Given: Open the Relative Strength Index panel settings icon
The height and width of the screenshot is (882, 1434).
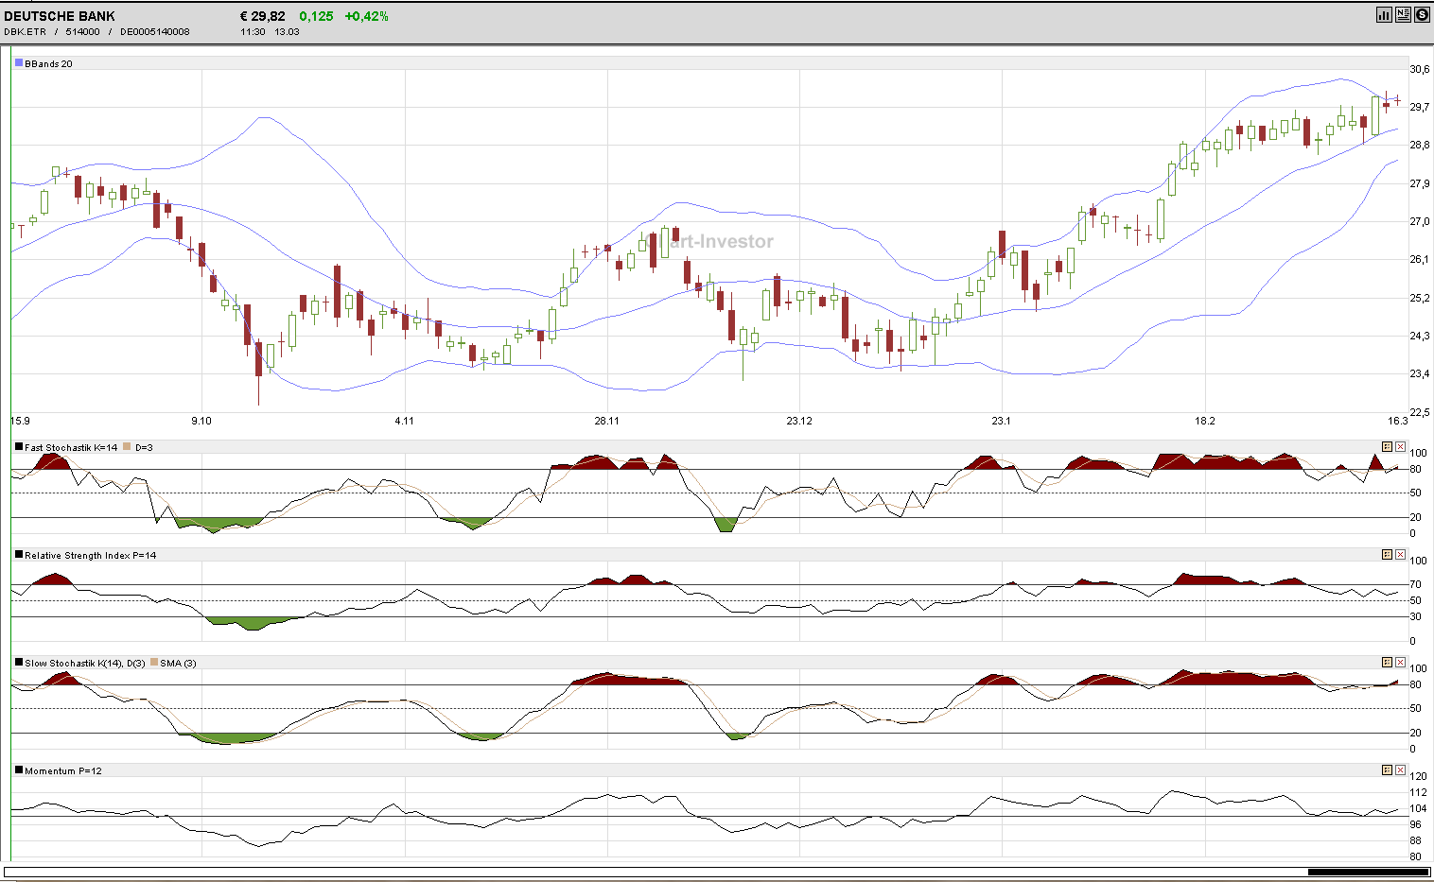Looking at the screenshot, I should (x=1387, y=555).
